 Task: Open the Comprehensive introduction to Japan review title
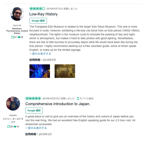coord(58,104)
